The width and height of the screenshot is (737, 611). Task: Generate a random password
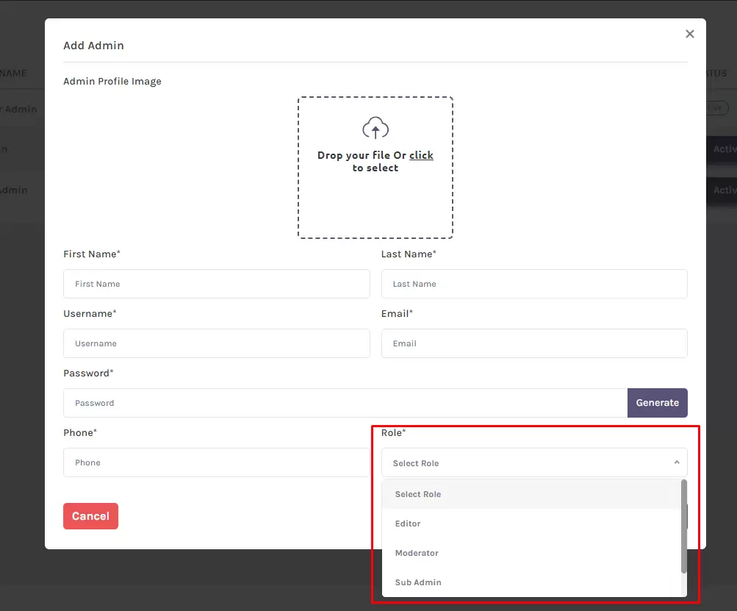[658, 403]
